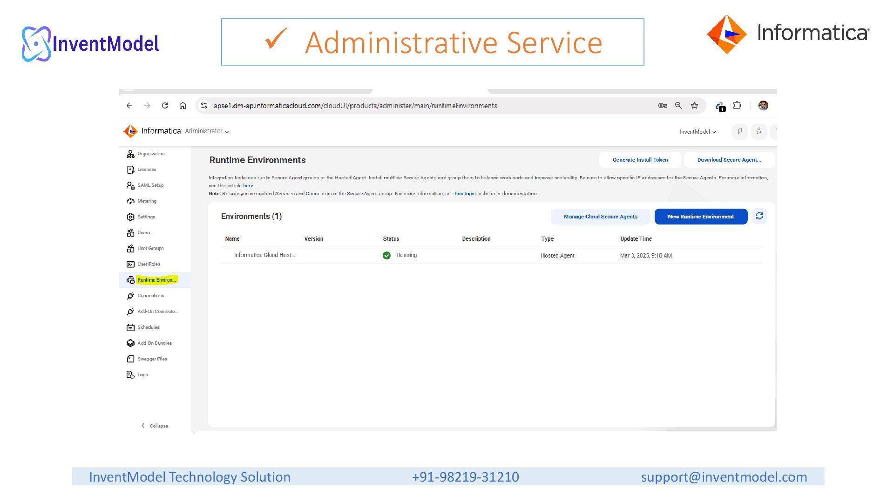Go to Organization page label

[151, 154]
